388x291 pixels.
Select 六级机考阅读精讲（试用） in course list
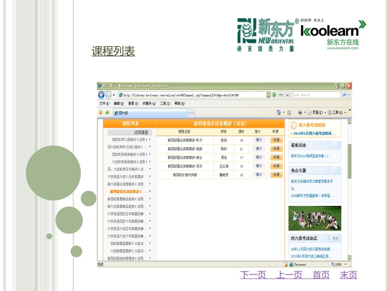tap(130, 162)
